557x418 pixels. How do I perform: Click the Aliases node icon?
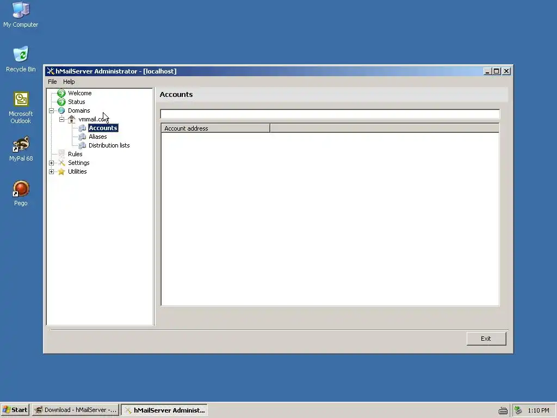coord(82,137)
